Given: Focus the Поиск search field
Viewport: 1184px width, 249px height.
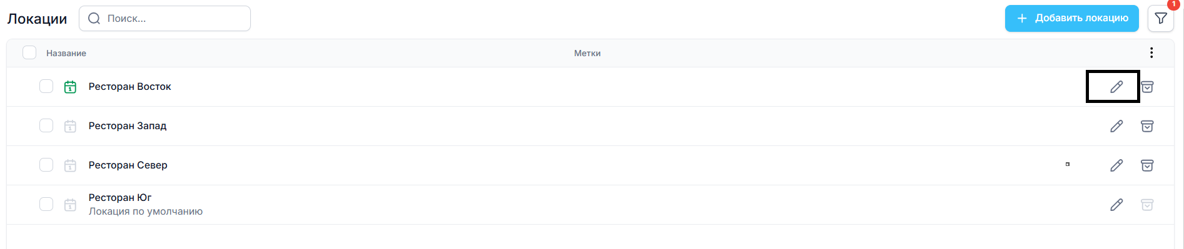Looking at the screenshot, I should click(x=164, y=19).
